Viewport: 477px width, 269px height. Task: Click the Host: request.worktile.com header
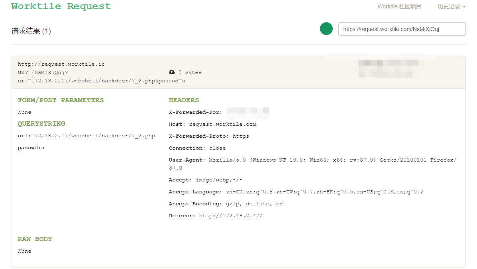click(212, 124)
